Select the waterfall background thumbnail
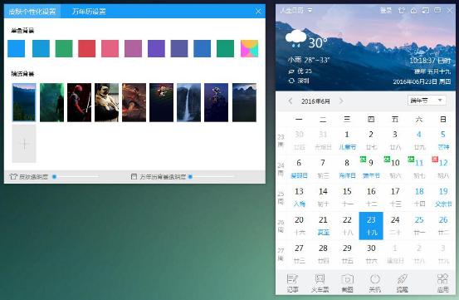This screenshot has width=459, height=300. [x=188, y=102]
